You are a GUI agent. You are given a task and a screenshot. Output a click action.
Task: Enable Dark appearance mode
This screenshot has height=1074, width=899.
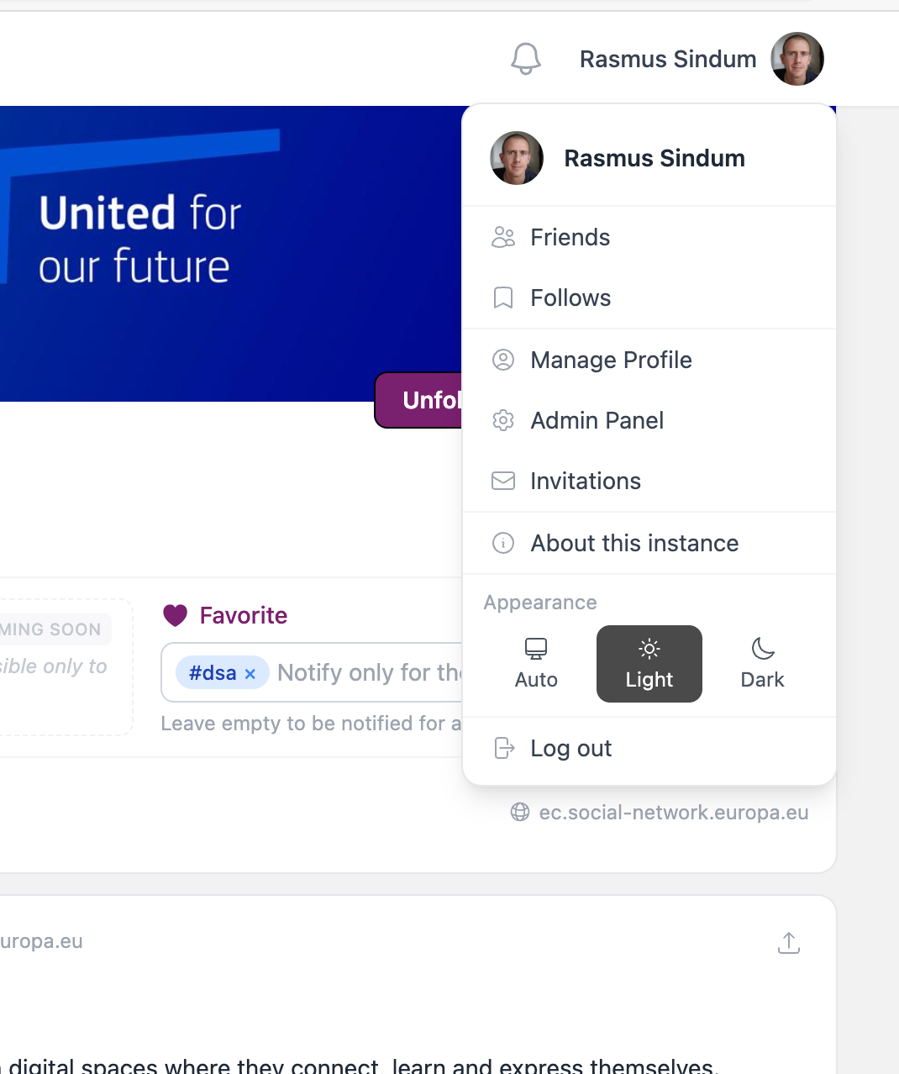(x=762, y=664)
